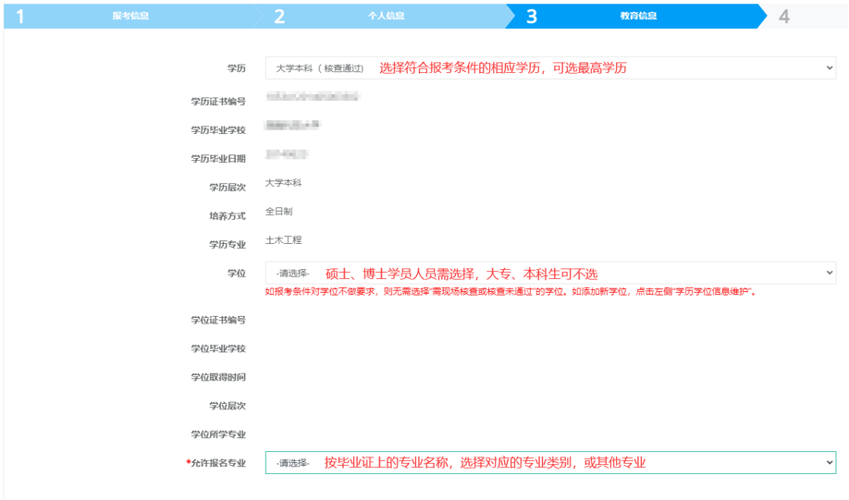Screen dimensions: 849x500
Task: Open the 学历 dropdown
Action: click(550, 68)
